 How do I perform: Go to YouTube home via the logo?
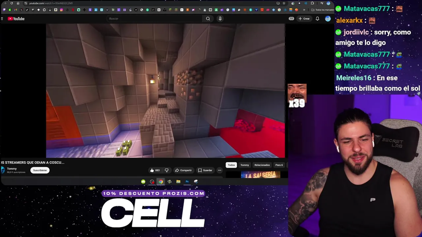[x=16, y=19]
